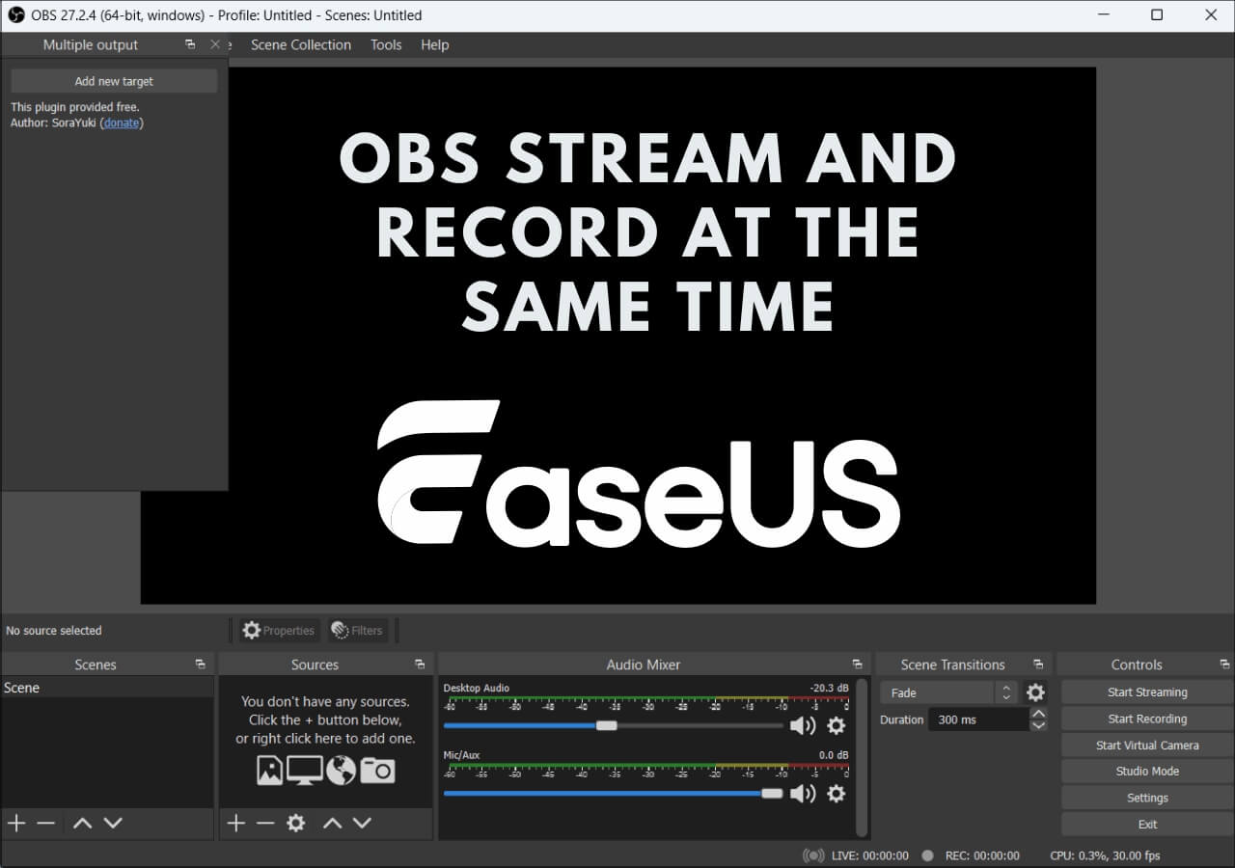
Task: Float the Multiple output dock
Action: coord(190,44)
